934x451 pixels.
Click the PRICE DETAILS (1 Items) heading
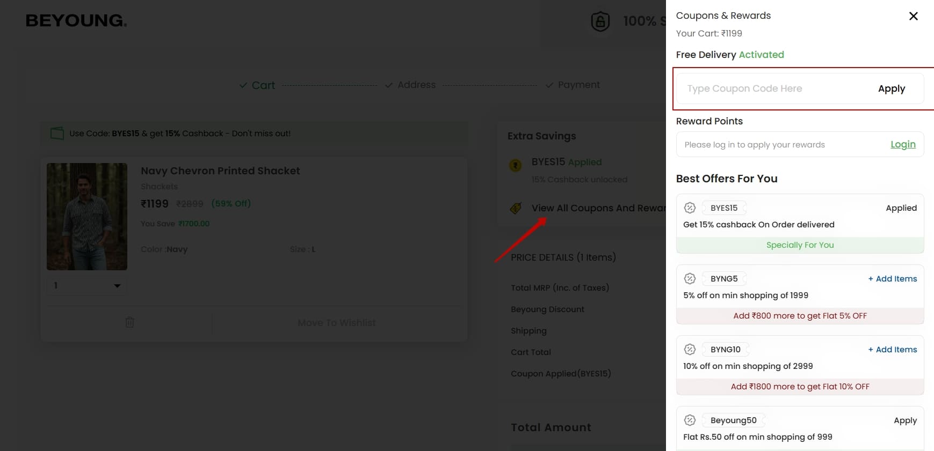point(563,257)
